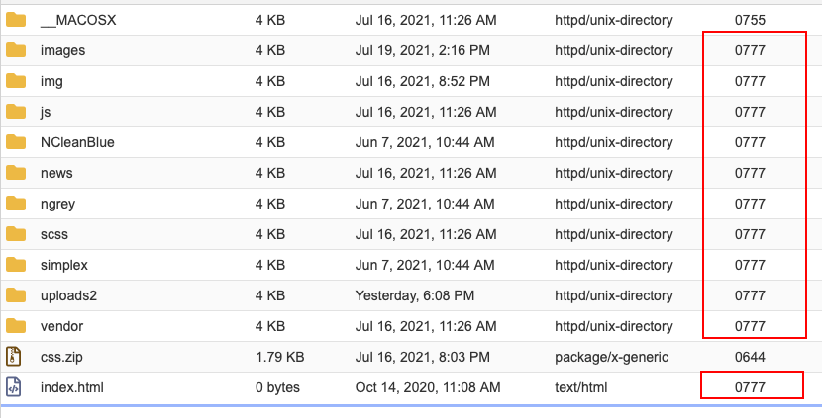Viewport: 822px width, 418px height.
Task: Select the NCleanBlue folder icon
Action: coord(15,142)
